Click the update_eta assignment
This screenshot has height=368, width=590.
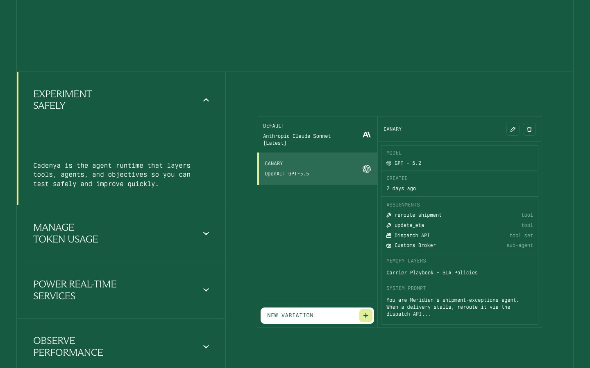click(460, 225)
